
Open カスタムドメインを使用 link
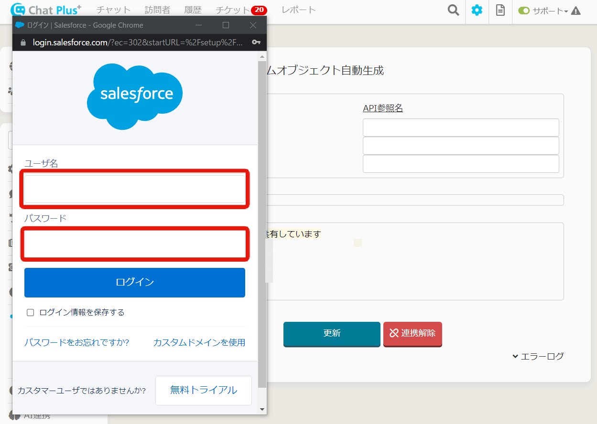pyautogui.click(x=199, y=342)
